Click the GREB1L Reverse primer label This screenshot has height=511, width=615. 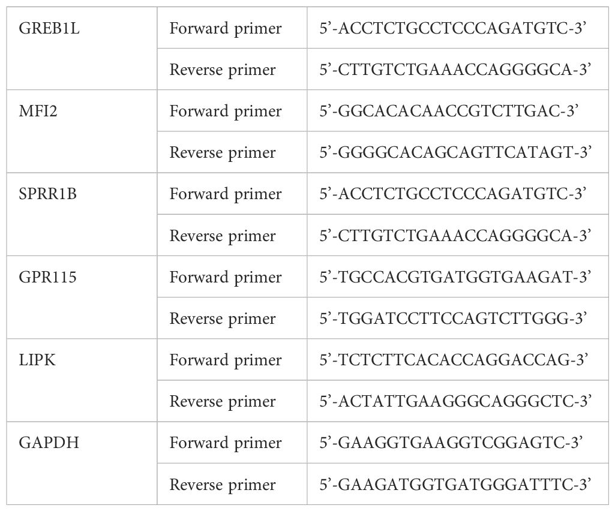coord(223,70)
